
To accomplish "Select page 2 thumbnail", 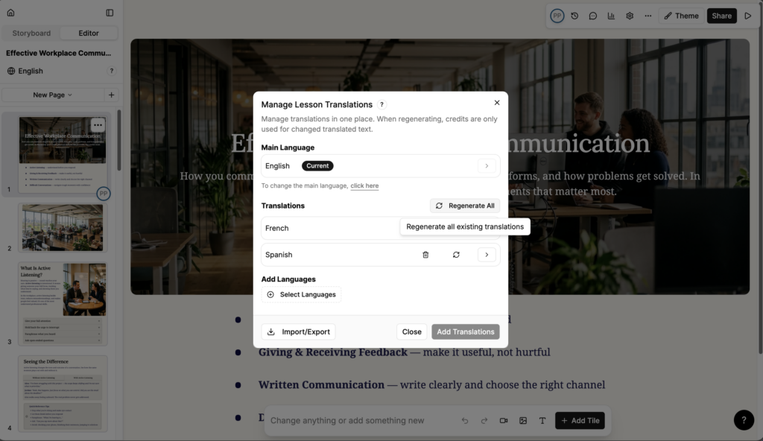I will (x=63, y=228).
